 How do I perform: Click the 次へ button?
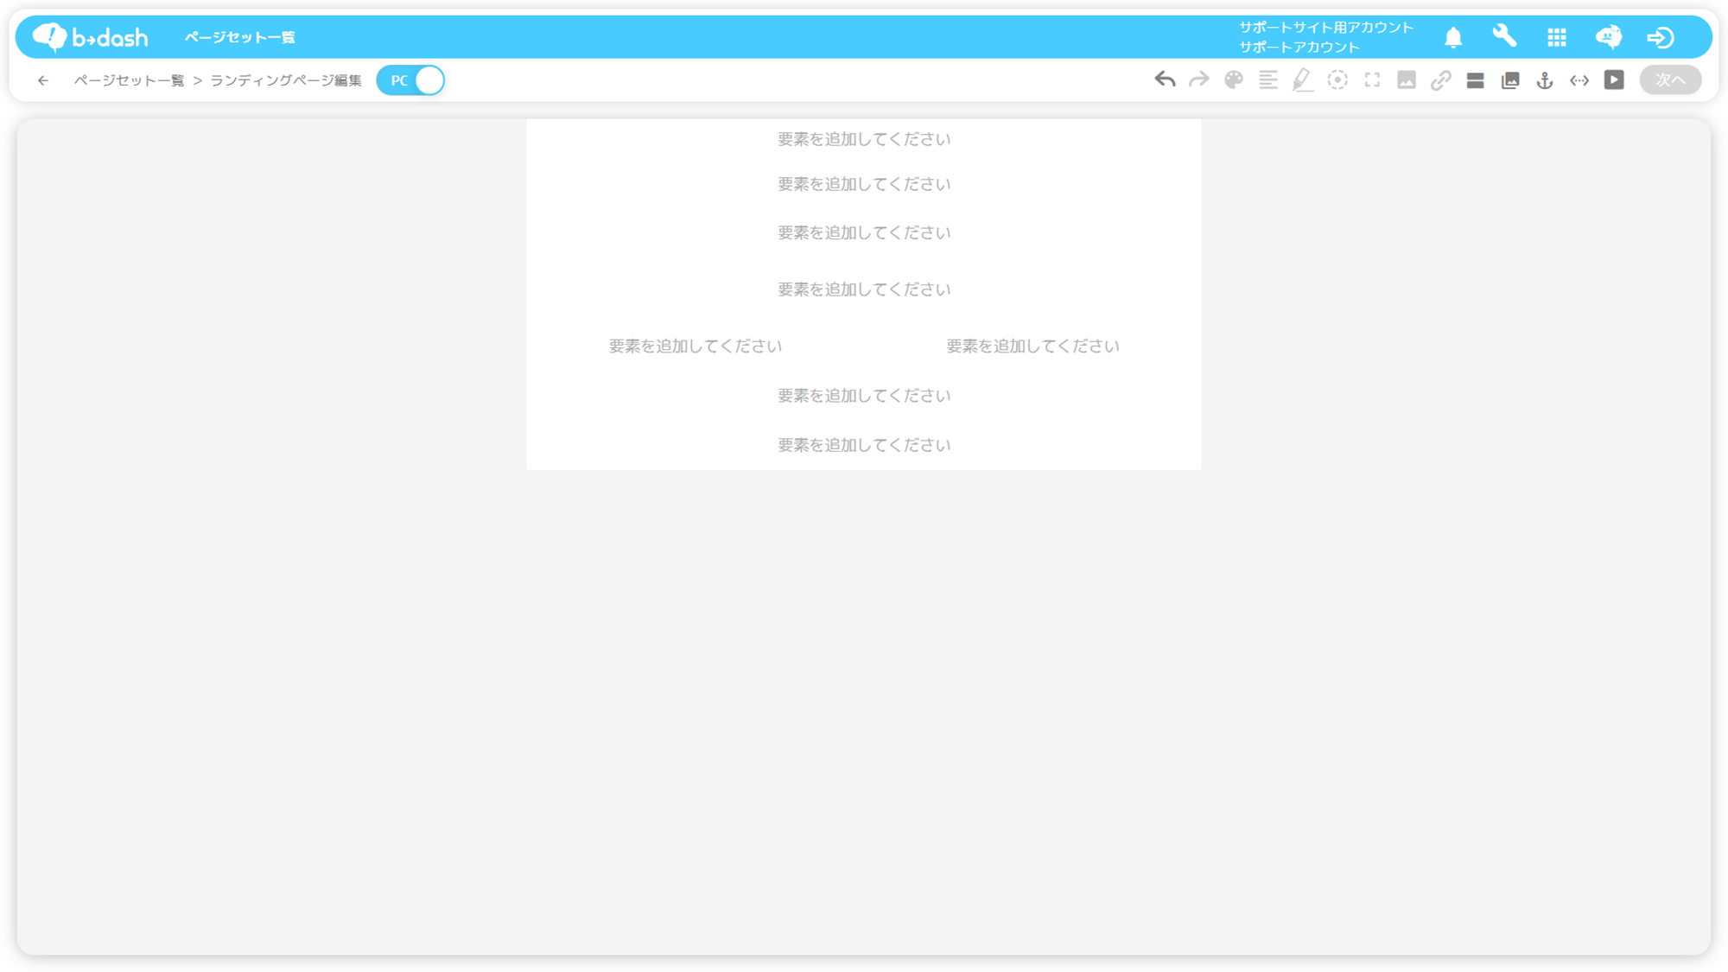[1670, 80]
